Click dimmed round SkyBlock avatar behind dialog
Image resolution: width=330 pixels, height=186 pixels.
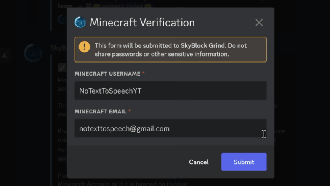coord(33,53)
